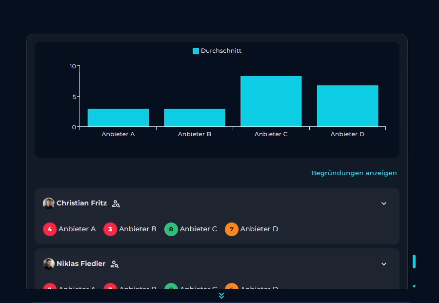Click the Anbieter D axis label under chart
Viewport: 439px width, 303px height.
[347, 134]
